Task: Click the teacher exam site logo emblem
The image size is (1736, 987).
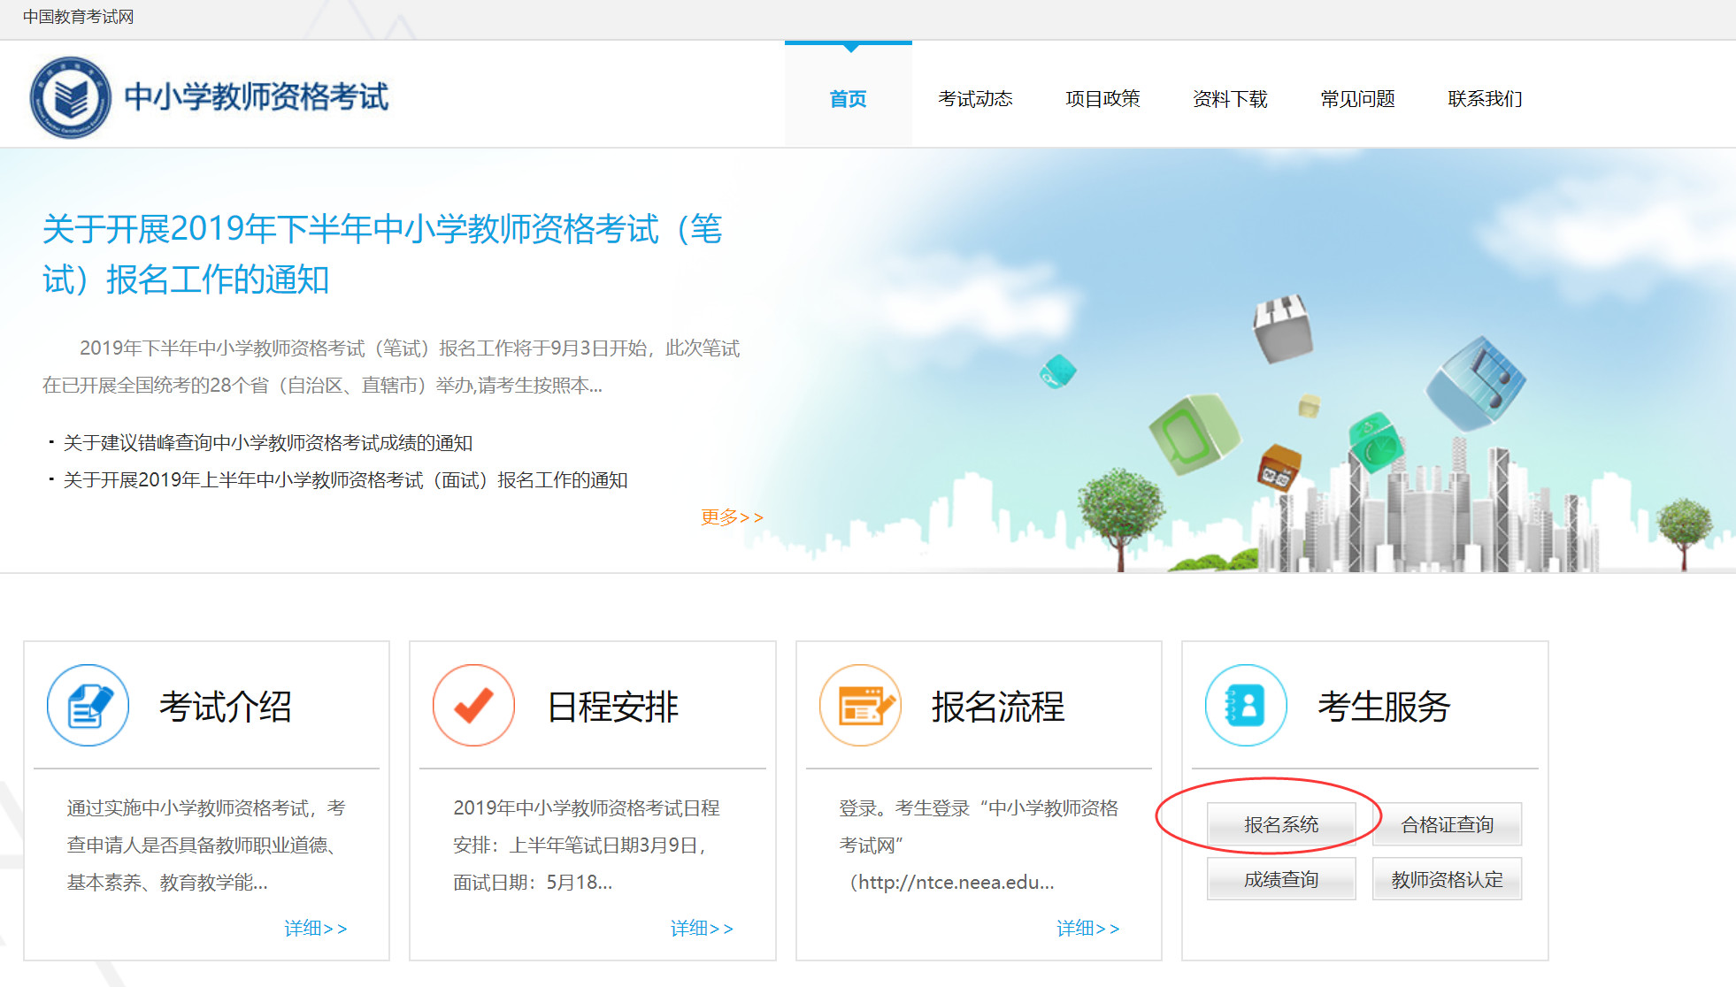Action: click(71, 97)
